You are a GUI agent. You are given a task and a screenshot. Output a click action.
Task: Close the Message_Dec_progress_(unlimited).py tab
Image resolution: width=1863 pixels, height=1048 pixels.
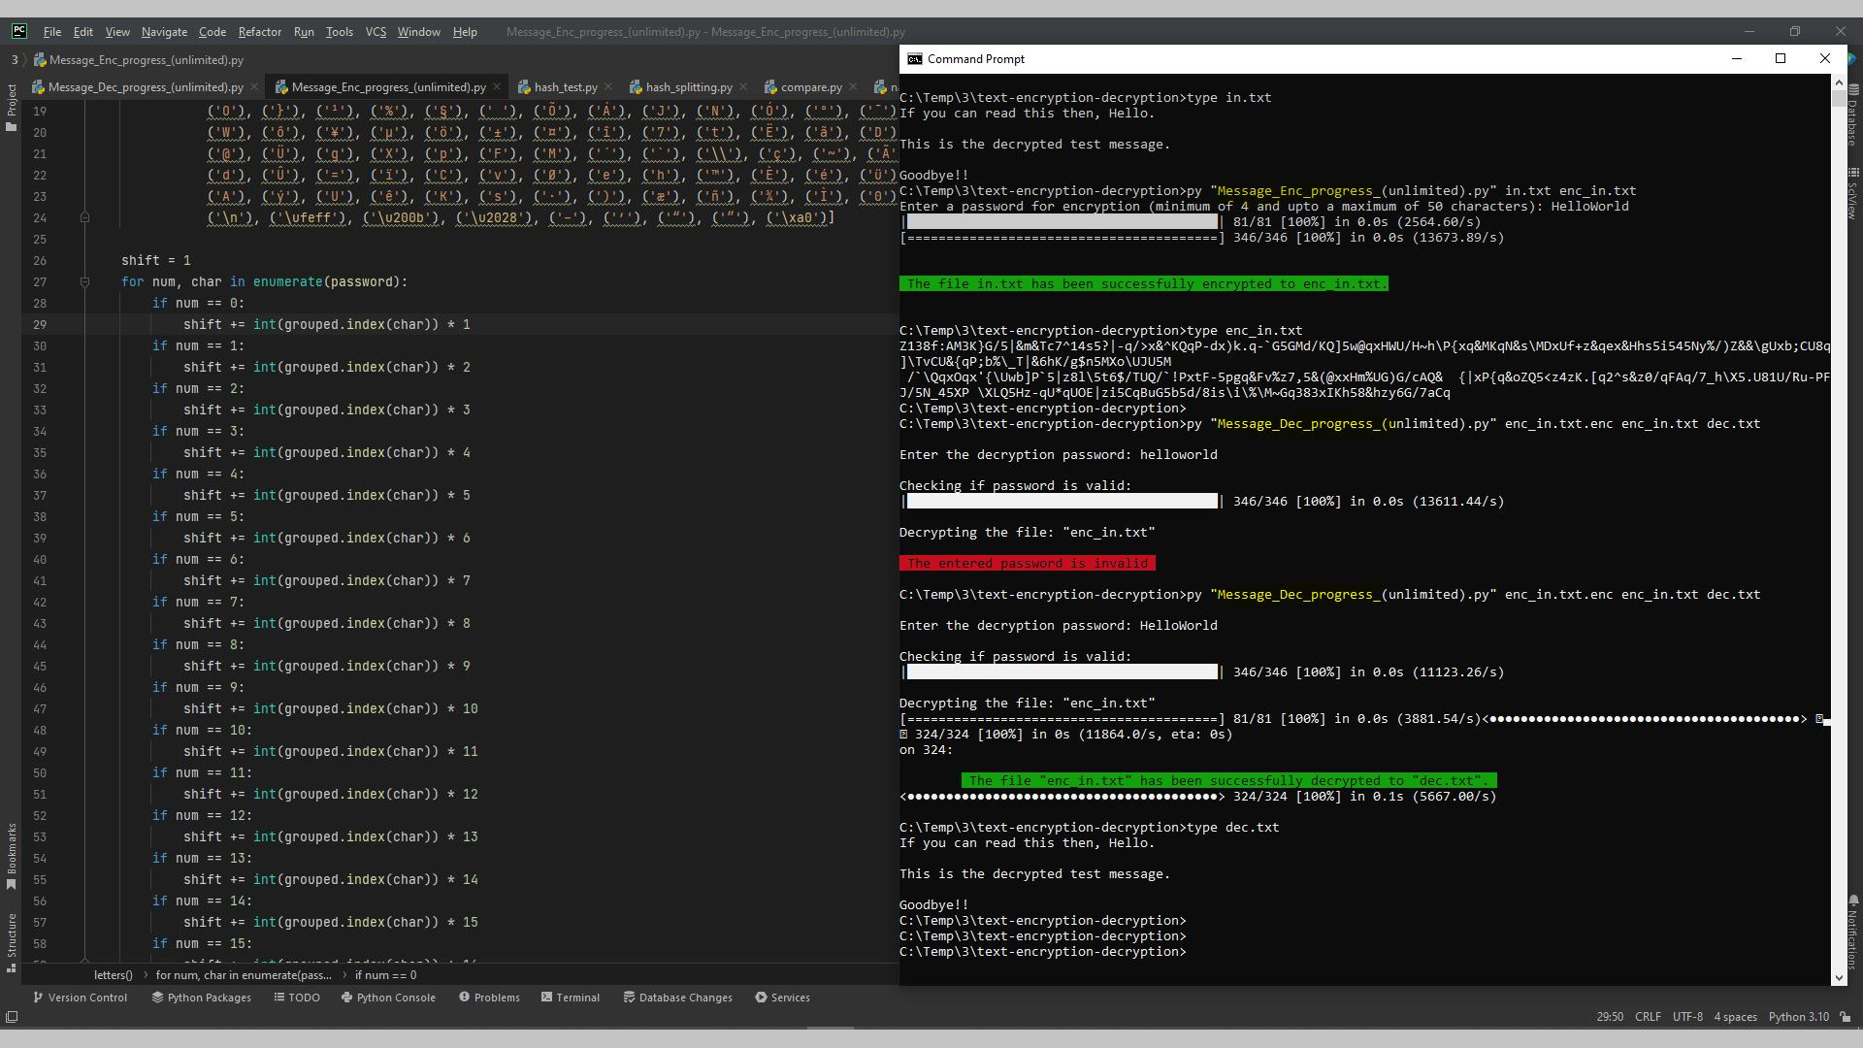pos(255,87)
